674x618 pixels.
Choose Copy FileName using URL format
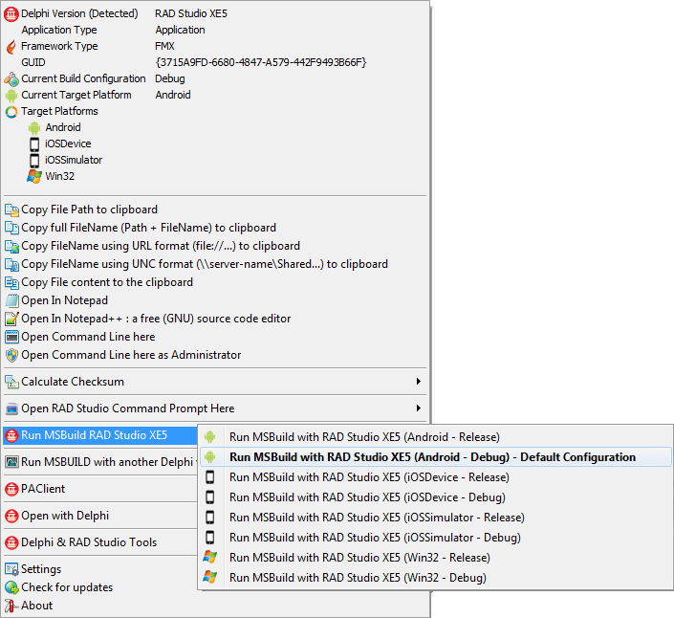pos(215,246)
